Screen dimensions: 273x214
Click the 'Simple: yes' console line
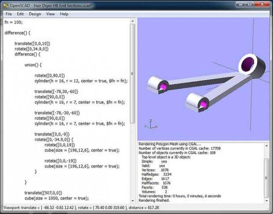click(x=155, y=162)
